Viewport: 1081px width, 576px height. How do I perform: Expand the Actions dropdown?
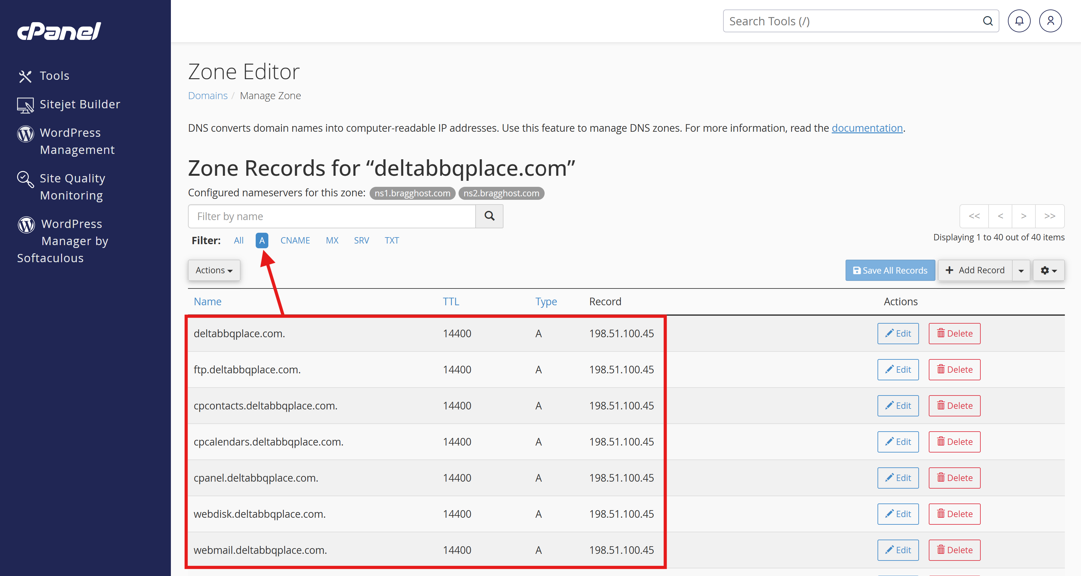[214, 270]
